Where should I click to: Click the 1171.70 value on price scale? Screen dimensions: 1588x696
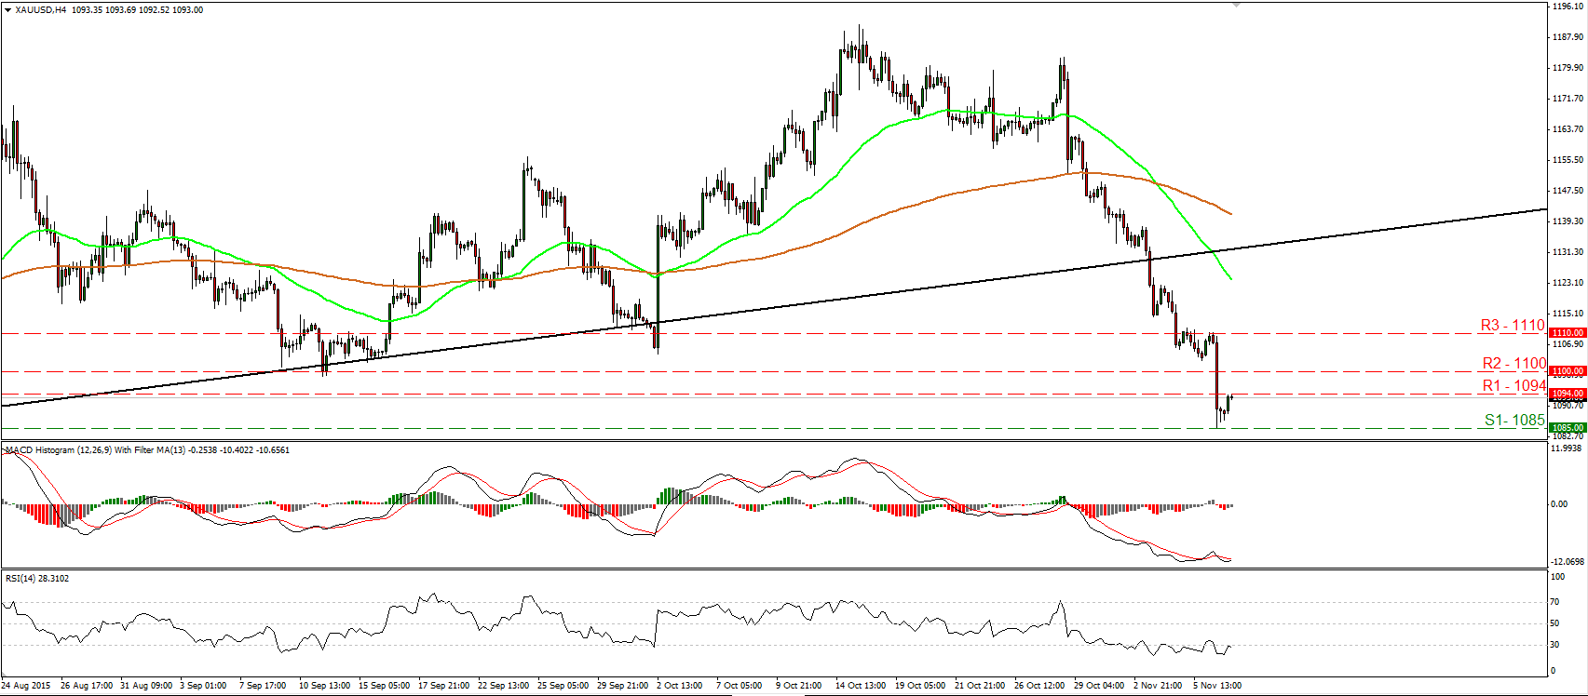[x=1568, y=99]
